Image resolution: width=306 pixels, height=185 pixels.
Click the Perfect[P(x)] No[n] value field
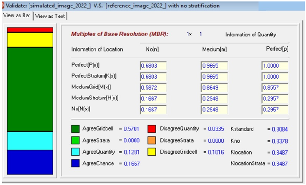pyautogui.click(x=153, y=65)
